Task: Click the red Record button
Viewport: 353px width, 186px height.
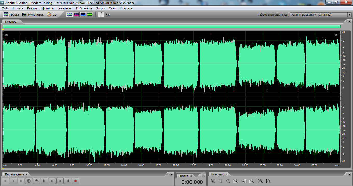Action: (x=76, y=181)
